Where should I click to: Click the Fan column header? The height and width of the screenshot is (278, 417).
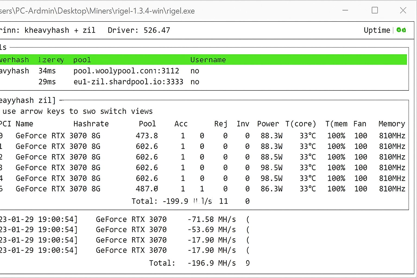360,124
